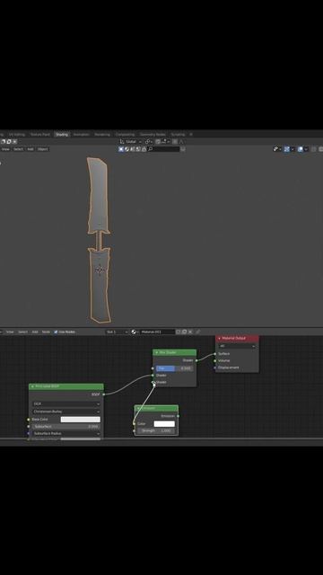Open the Rendering workspace tab
The width and height of the screenshot is (323, 575).
102,135
